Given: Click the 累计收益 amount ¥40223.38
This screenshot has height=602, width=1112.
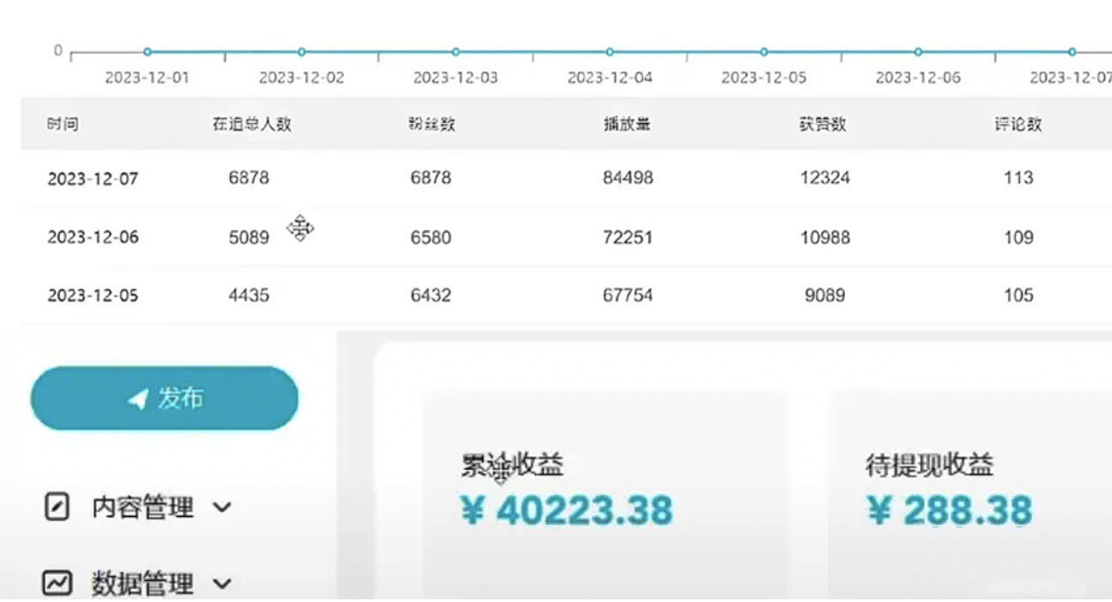Looking at the screenshot, I should coord(567,511).
